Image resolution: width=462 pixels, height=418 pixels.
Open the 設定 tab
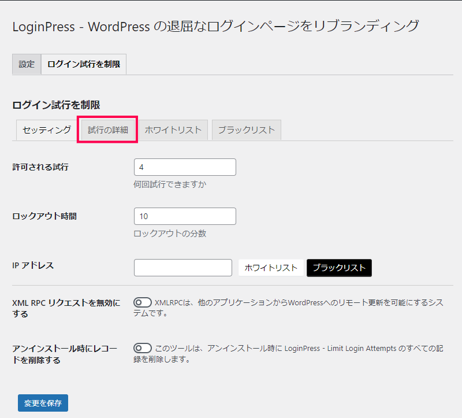pos(27,64)
